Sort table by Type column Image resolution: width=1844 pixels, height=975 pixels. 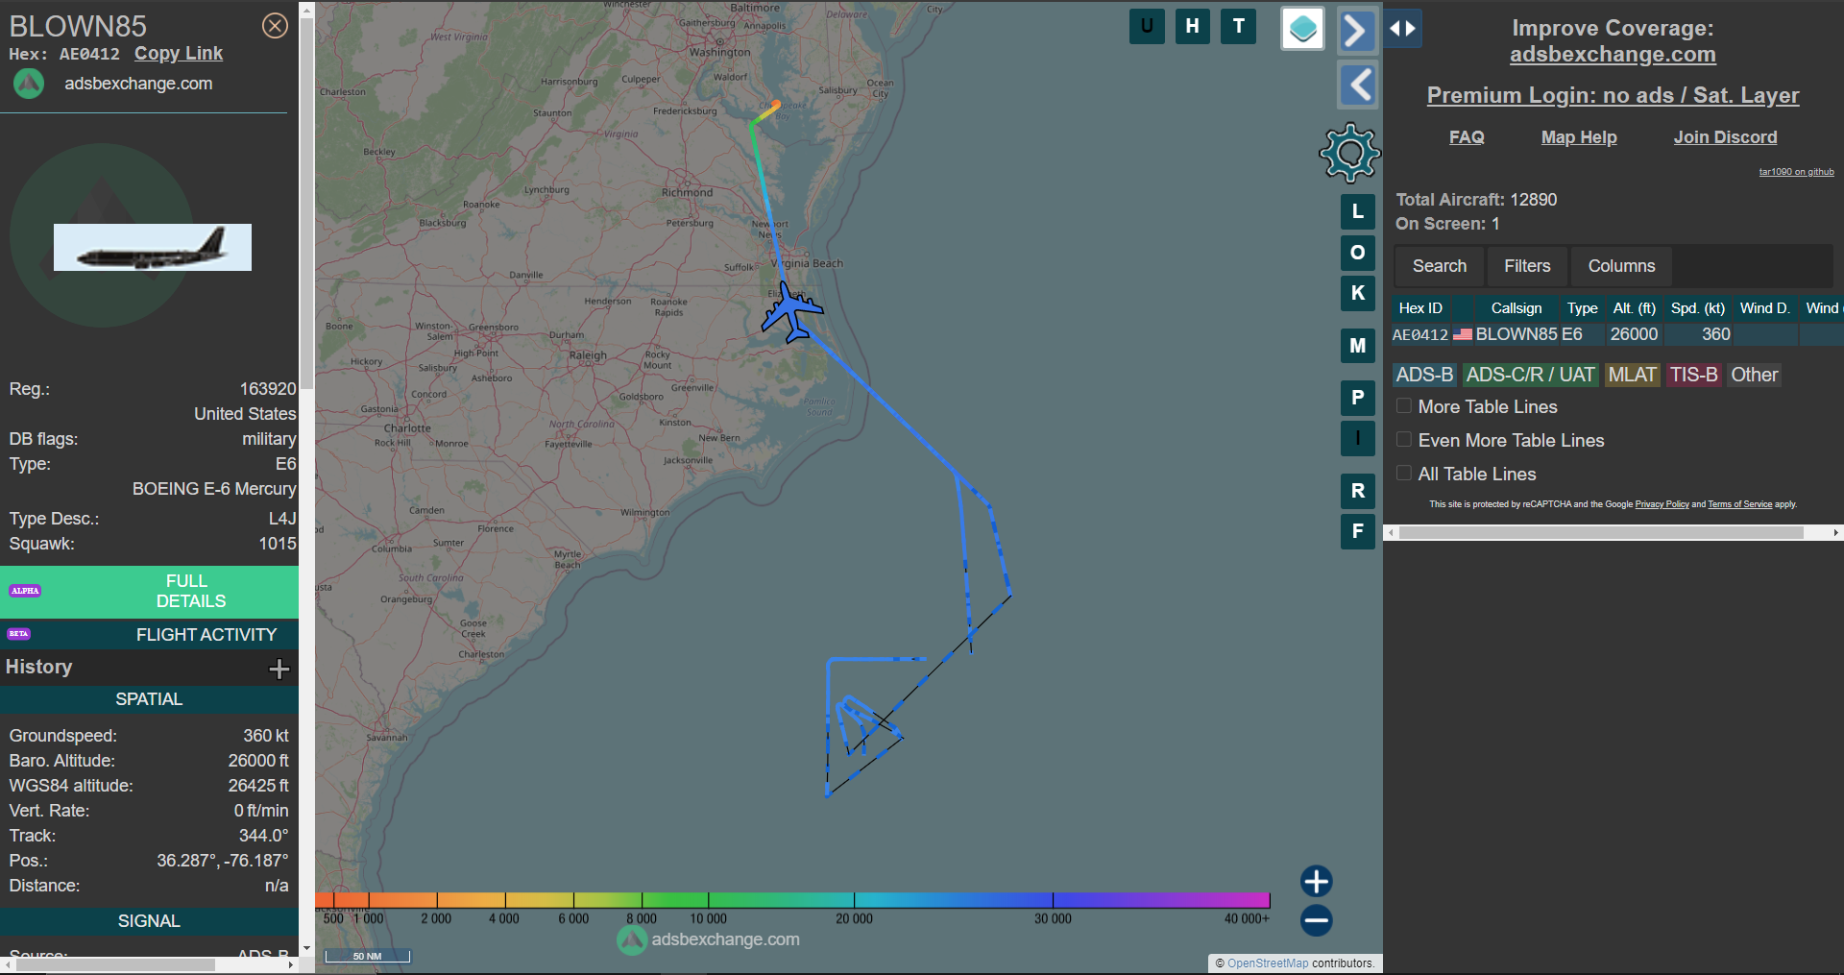1582,308
